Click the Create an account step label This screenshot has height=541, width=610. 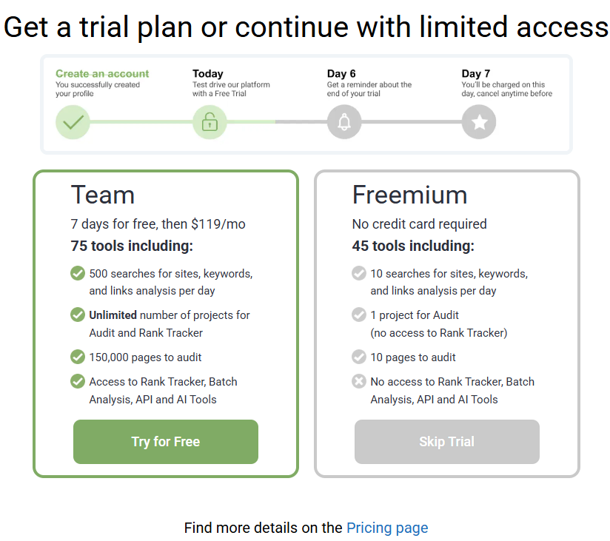click(102, 73)
